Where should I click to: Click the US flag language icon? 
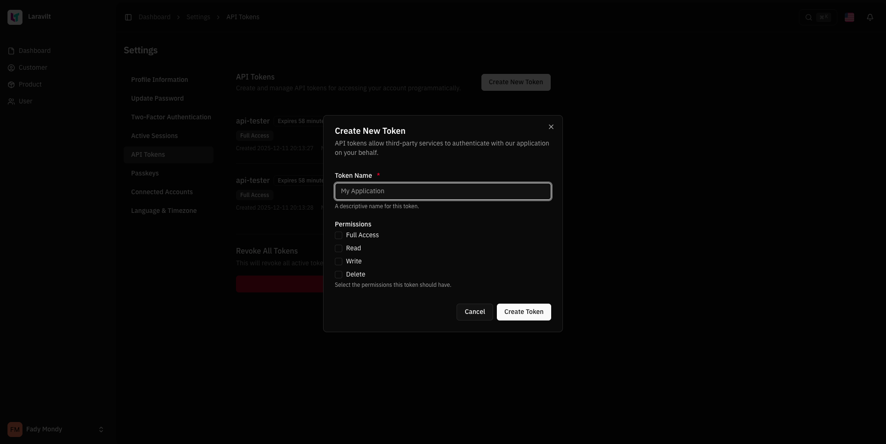[849, 17]
